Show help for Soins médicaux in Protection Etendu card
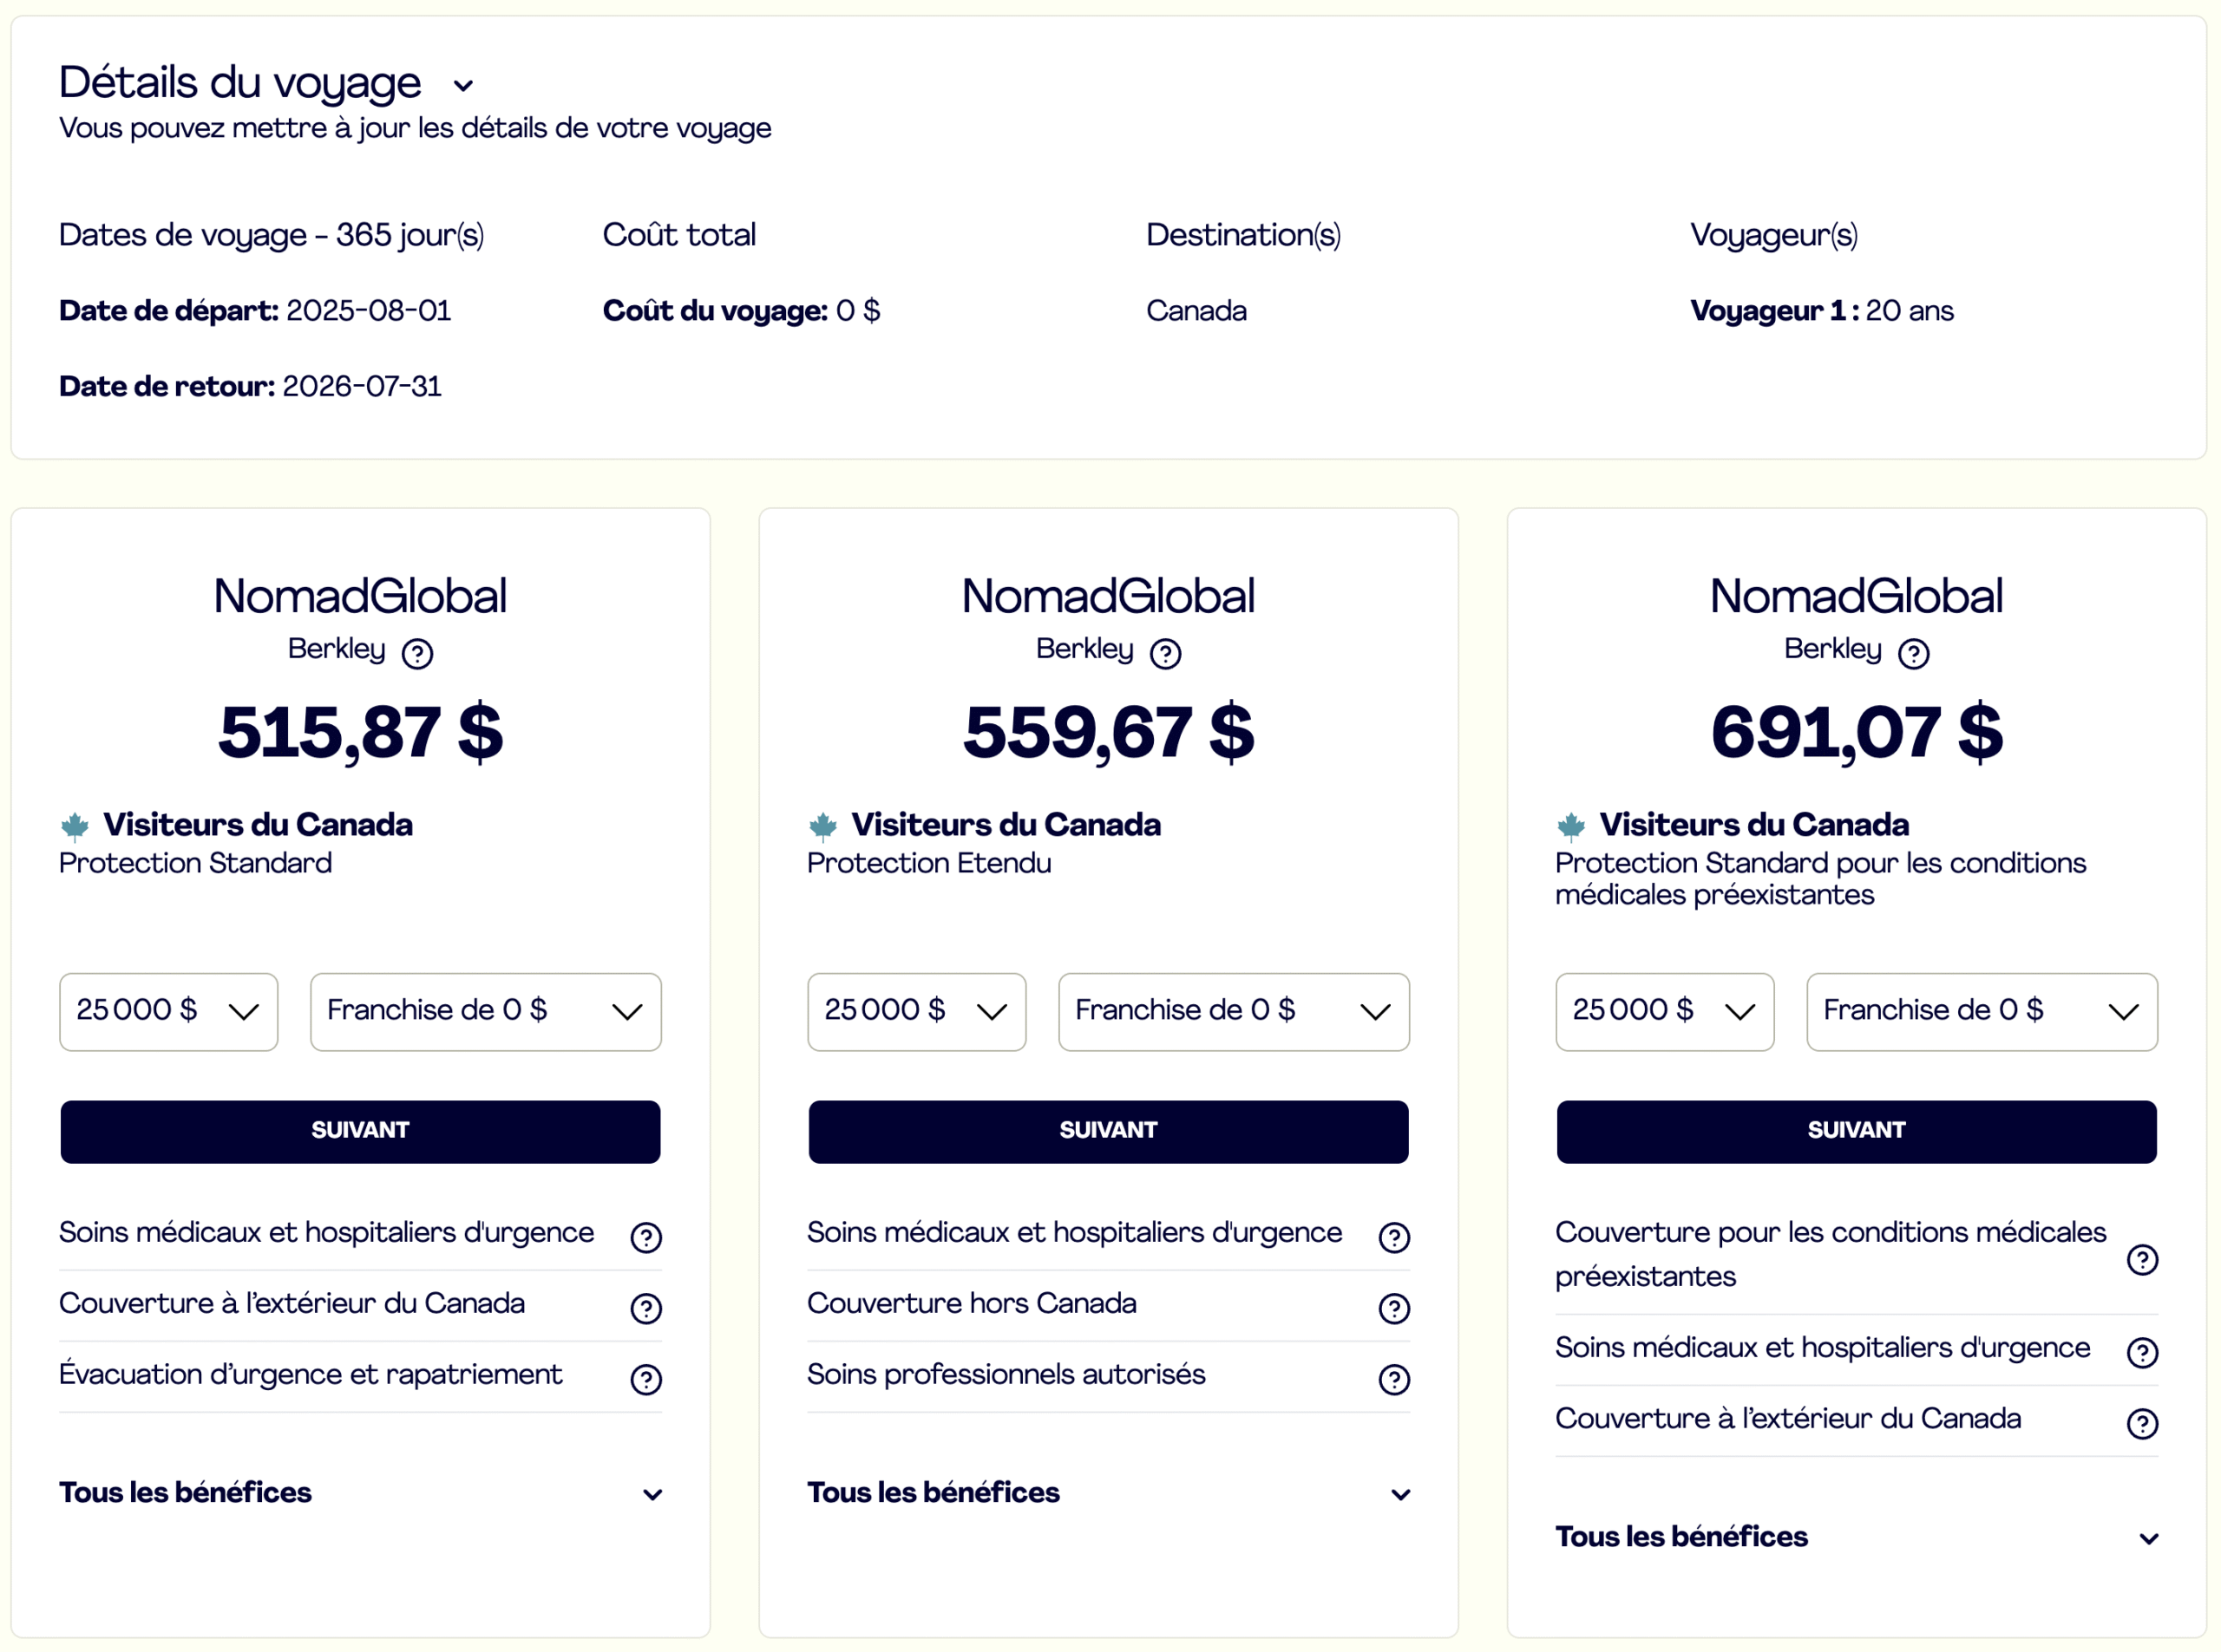 1394,1237
